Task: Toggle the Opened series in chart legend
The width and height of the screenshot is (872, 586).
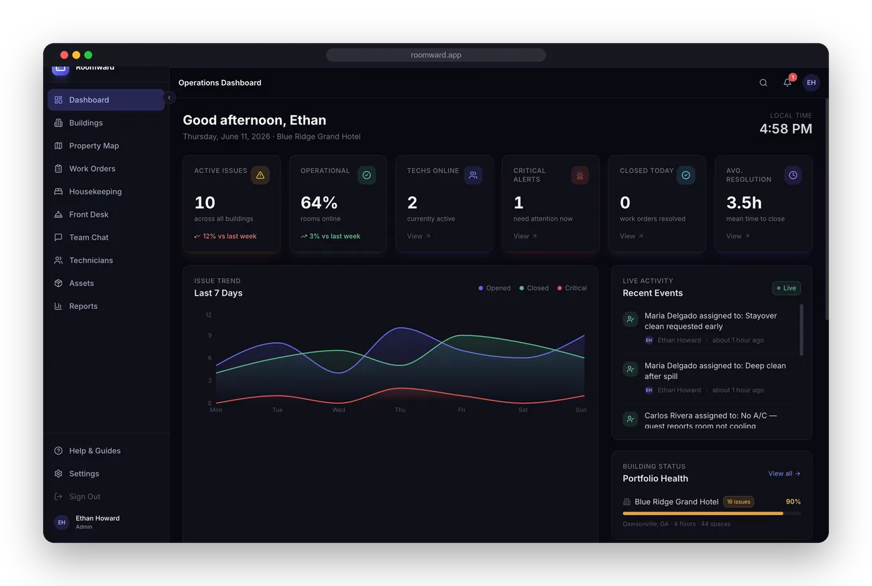Action: pyautogui.click(x=494, y=288)
